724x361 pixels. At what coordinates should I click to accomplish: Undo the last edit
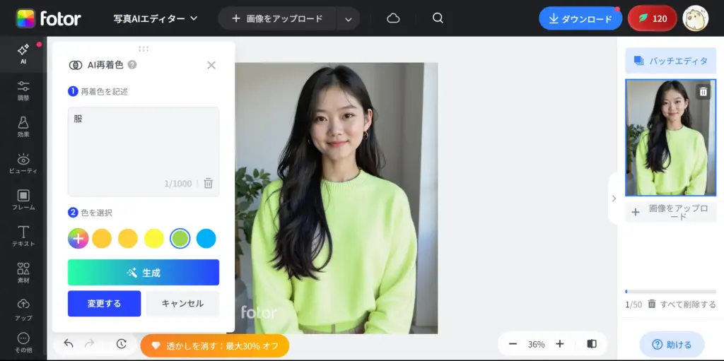coord(69,343)
